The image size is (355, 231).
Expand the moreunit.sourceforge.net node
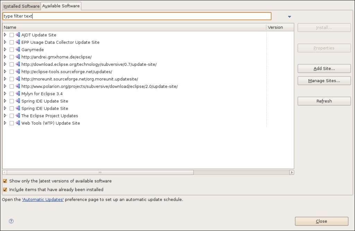[x=5, y=79]
